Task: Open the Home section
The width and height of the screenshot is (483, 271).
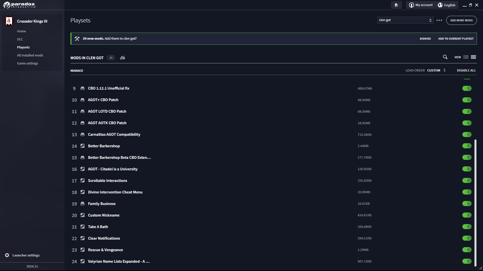Action: coord(22,31)
